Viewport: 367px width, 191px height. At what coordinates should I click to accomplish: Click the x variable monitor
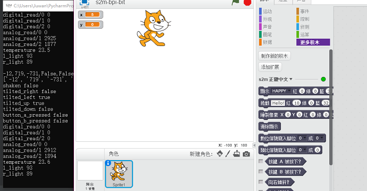pos(91,15)
